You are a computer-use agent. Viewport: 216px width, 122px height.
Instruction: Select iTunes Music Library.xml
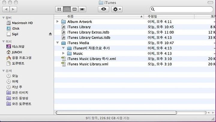point(135,64)
